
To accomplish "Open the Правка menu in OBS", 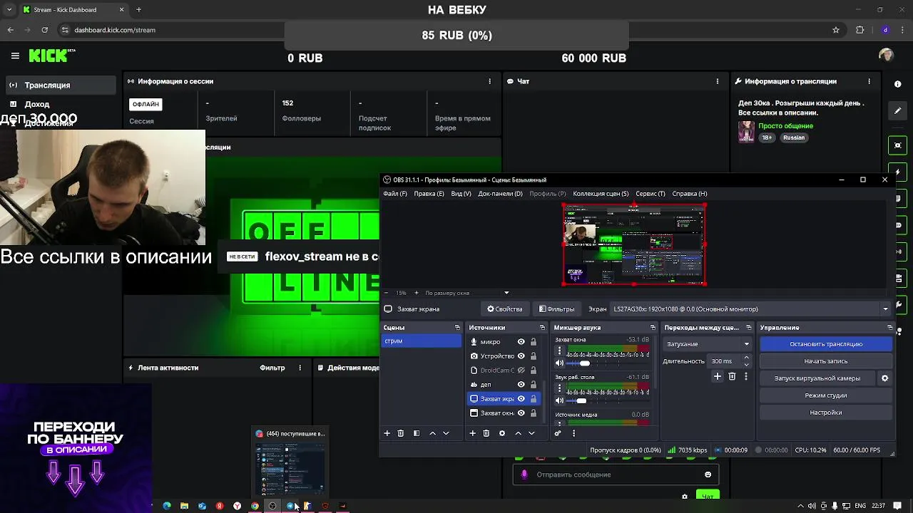I will pos(429,194).
